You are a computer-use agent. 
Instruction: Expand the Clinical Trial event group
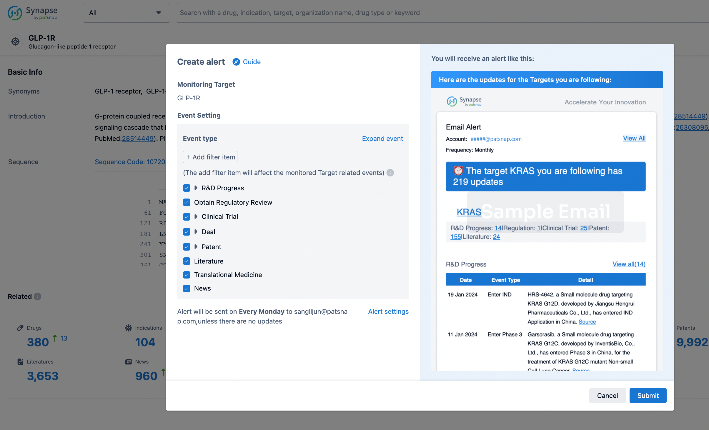pos(196,217)
